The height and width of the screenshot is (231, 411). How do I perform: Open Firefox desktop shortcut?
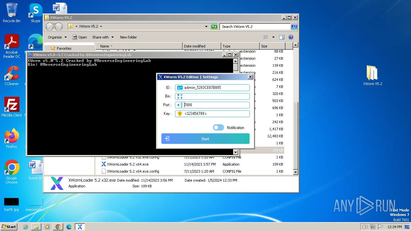point(12,138)
